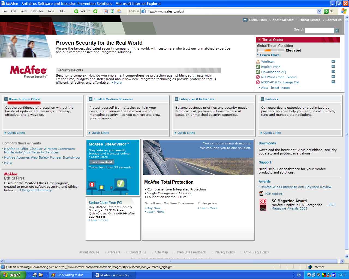This screenshot has height=279, width=349.
Task: Click the Windows Start button
Action: coord(13,275)
